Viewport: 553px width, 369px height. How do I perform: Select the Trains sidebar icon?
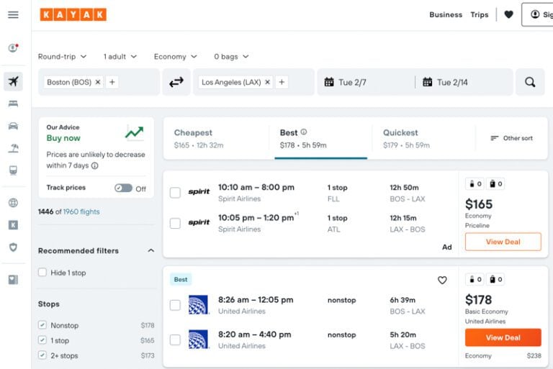(x=14, y=170)
